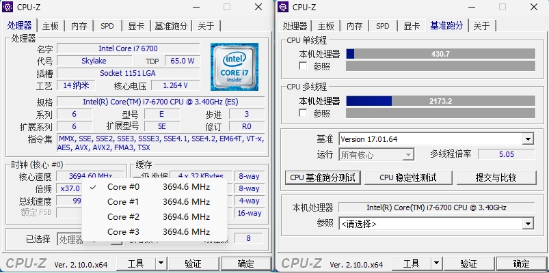The height and width of the screenshot is (273, 549).
Task: Click 核心电压 value 1.264 V
Action: pos(176,85)
